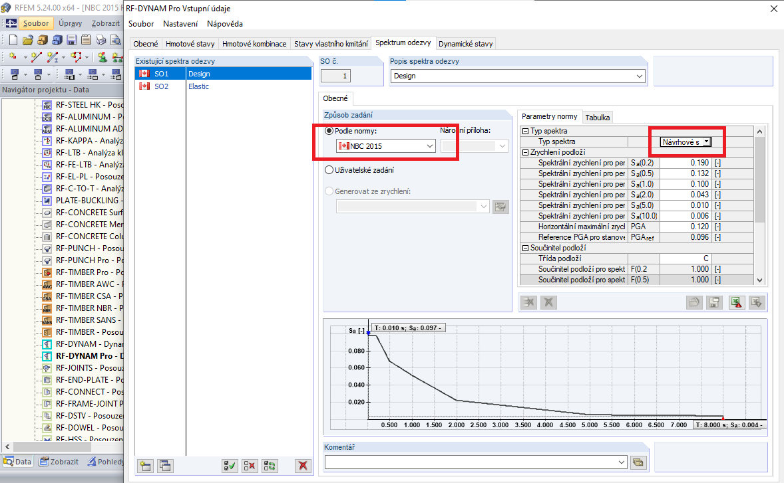784x483 pixels.
Task: Collapse the Součinitel podloží group
Action: [x=526, y=248]
